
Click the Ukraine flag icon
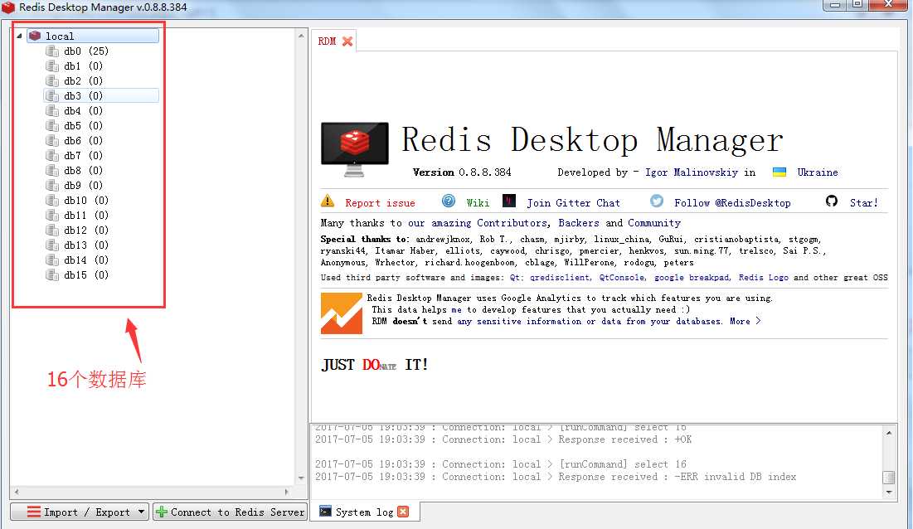779,172
